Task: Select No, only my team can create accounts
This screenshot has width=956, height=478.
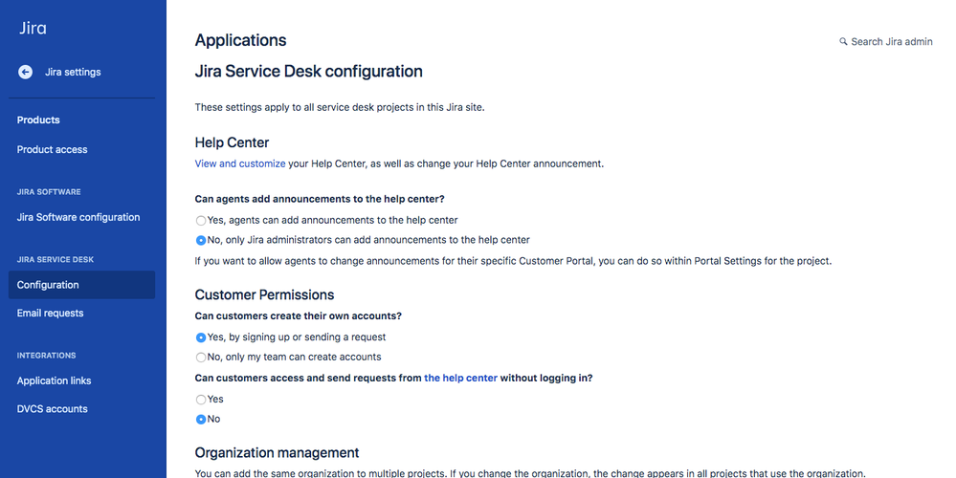Action: (201, 358)
